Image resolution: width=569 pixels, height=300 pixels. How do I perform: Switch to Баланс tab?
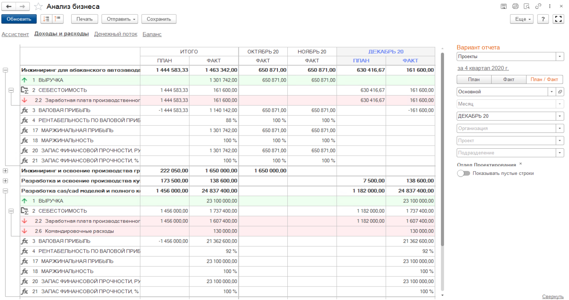pos(152,34)
